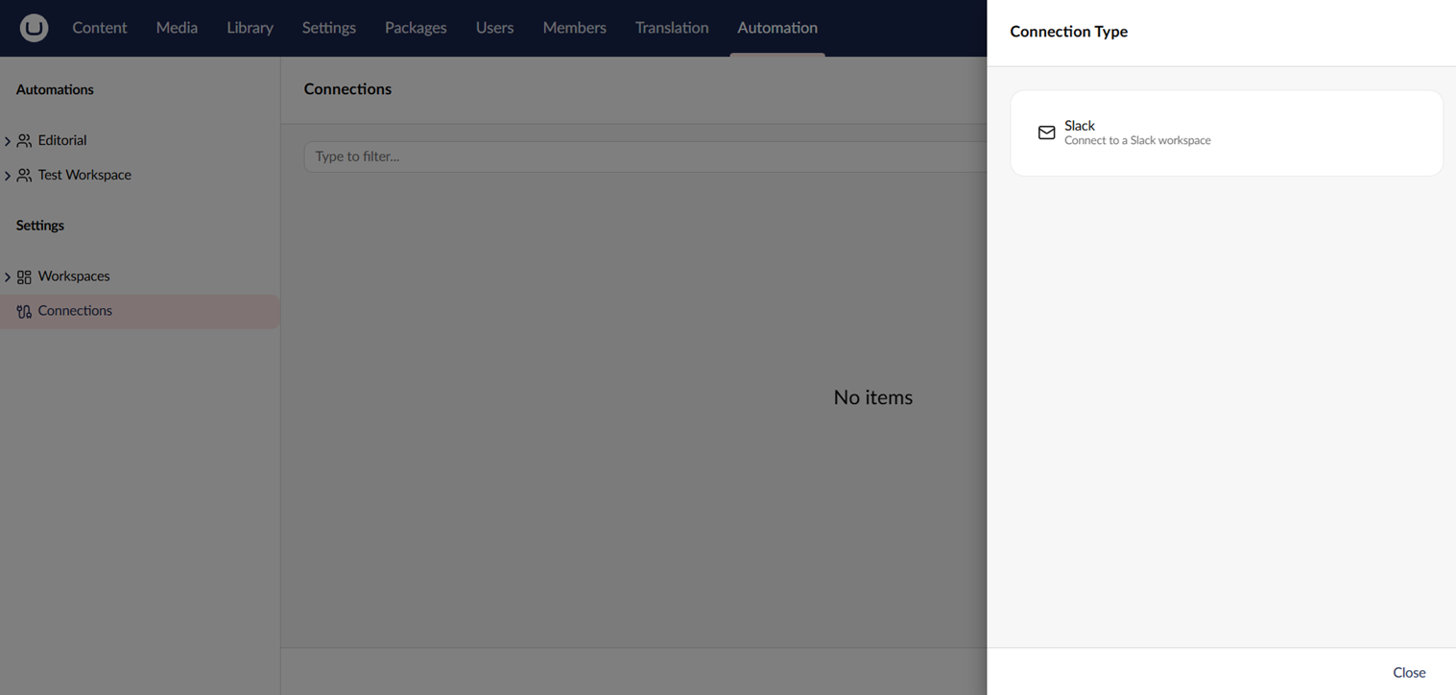Select Editorial in the Automations tree
Screen dimensions: 1456x695
62,140
